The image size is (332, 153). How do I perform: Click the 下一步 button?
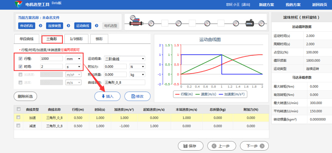coord(254,146)
